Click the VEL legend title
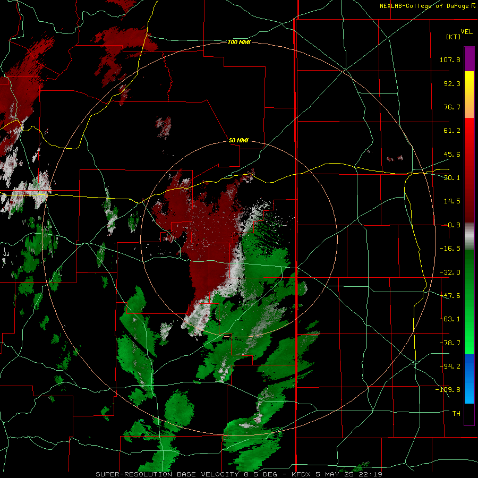 pos(466,32)
